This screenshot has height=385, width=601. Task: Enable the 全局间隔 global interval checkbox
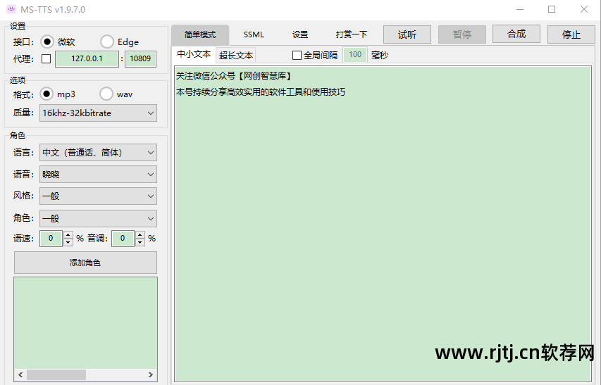[297, 56]
